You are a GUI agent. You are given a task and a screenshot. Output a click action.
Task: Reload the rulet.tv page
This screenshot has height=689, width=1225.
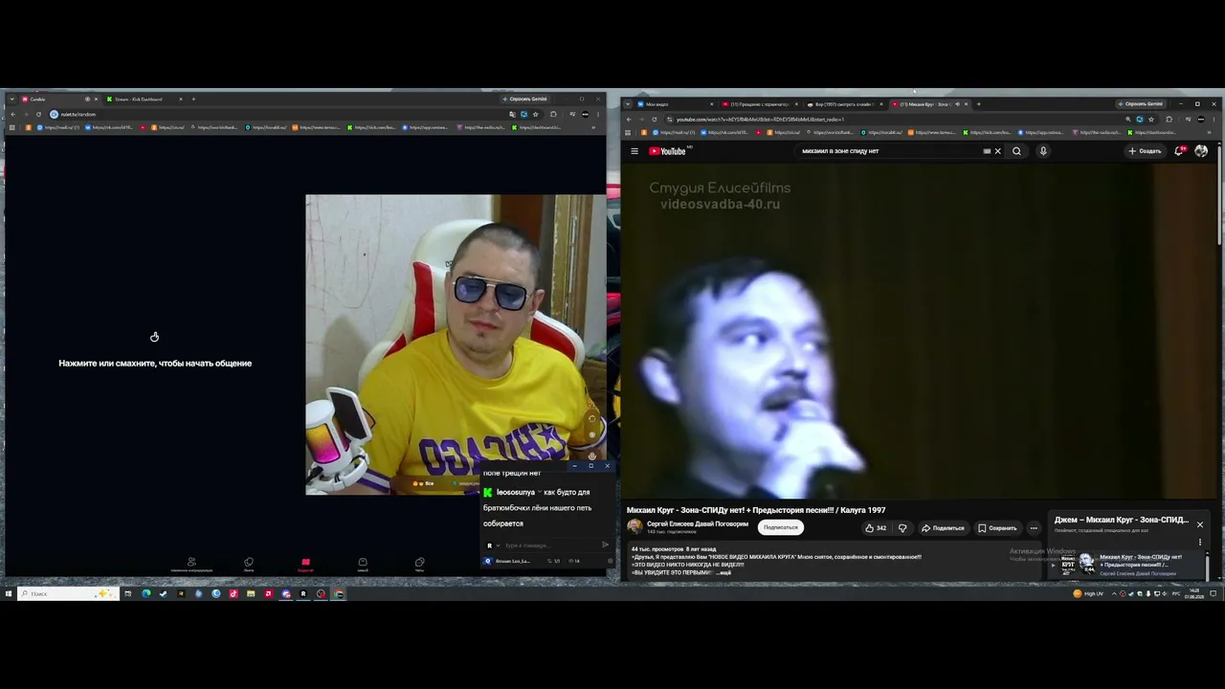pyautogui.click(x=38, y=115)
